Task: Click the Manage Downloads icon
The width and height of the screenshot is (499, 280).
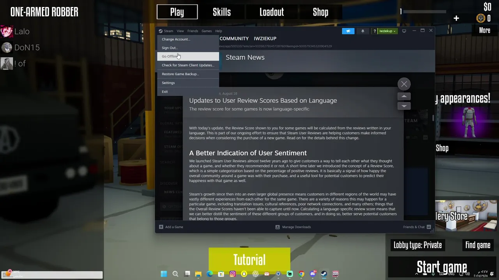Action: [x=278, y=227]
